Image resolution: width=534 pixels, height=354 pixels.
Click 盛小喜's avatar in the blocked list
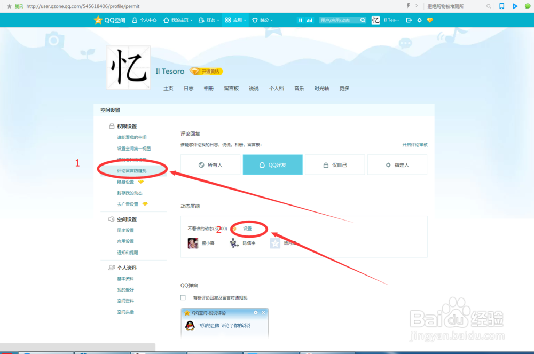(x=193, y=243)
